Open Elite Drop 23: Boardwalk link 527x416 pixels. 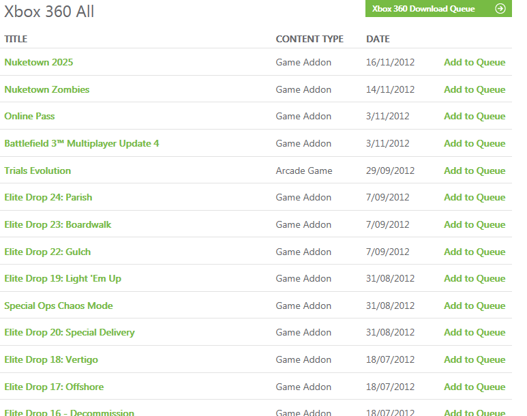point(58,224)
